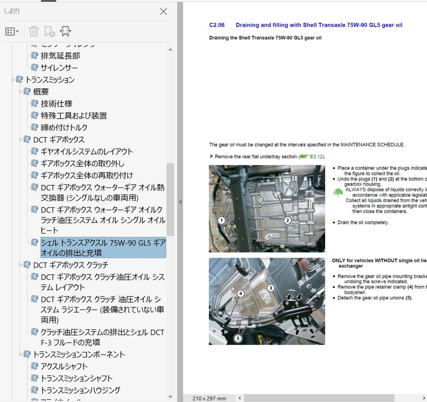The image size is (427, 402).
Task: Open the 締め付けトルク bookmark
Action: click(64, 128)
